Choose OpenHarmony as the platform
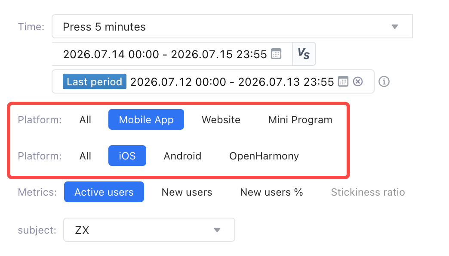Image resolution: width=449 pixels, height=256 pixels. pos(264,156)
